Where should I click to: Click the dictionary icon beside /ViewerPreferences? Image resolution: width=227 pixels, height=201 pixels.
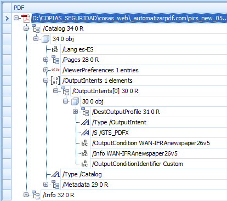click(x=55, y=70)
